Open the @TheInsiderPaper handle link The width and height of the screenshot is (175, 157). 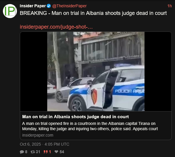click(x=69, y=6)
